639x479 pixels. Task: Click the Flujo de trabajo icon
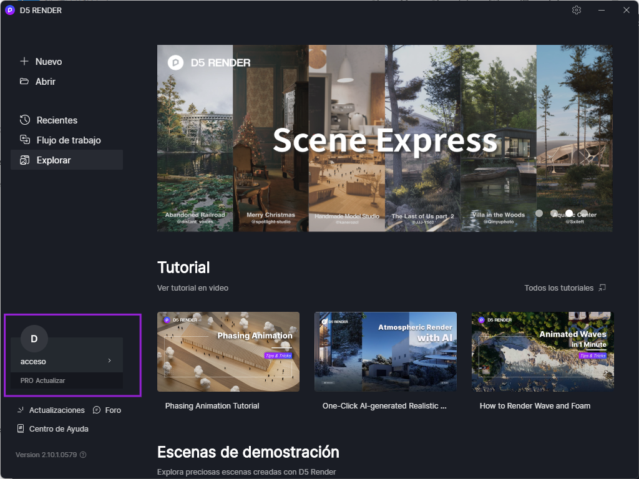point(25,140)
